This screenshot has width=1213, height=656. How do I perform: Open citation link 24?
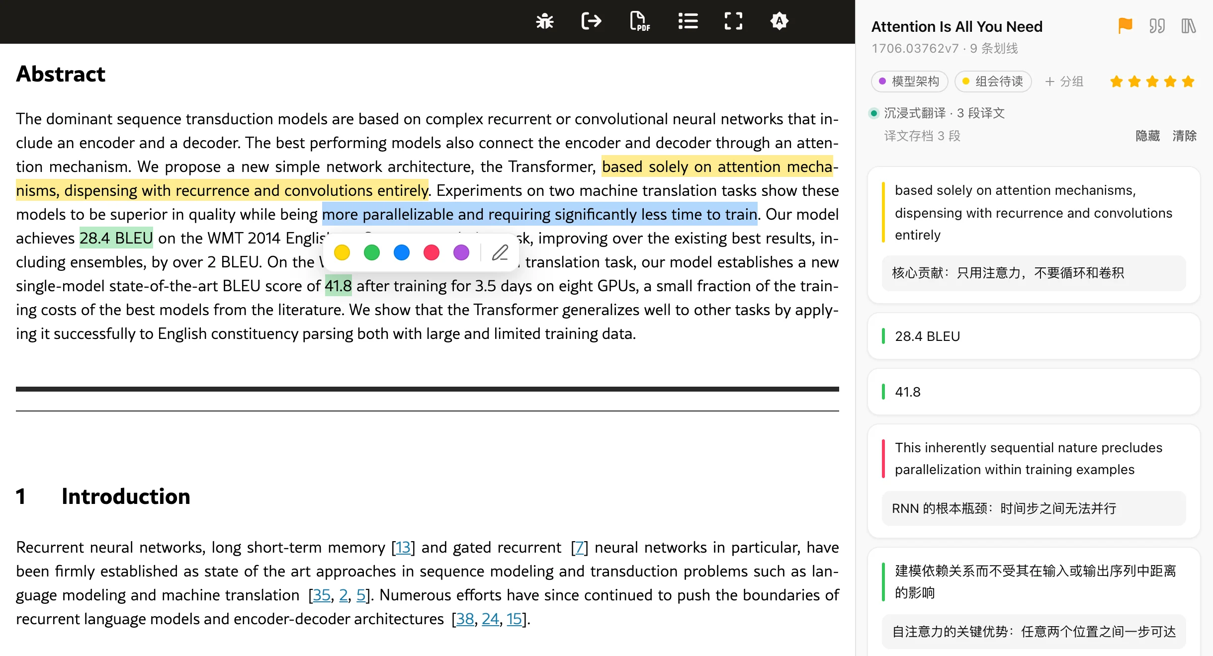click(x=490, y=619)
